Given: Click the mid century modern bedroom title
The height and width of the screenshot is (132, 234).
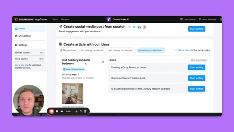Looking at the screenshot, I should pyautogui.click(x=76, y=62).
